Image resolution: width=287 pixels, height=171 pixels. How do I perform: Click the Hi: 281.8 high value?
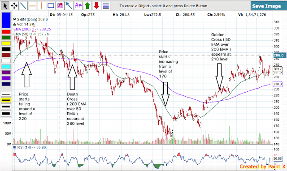coord(121,15)
